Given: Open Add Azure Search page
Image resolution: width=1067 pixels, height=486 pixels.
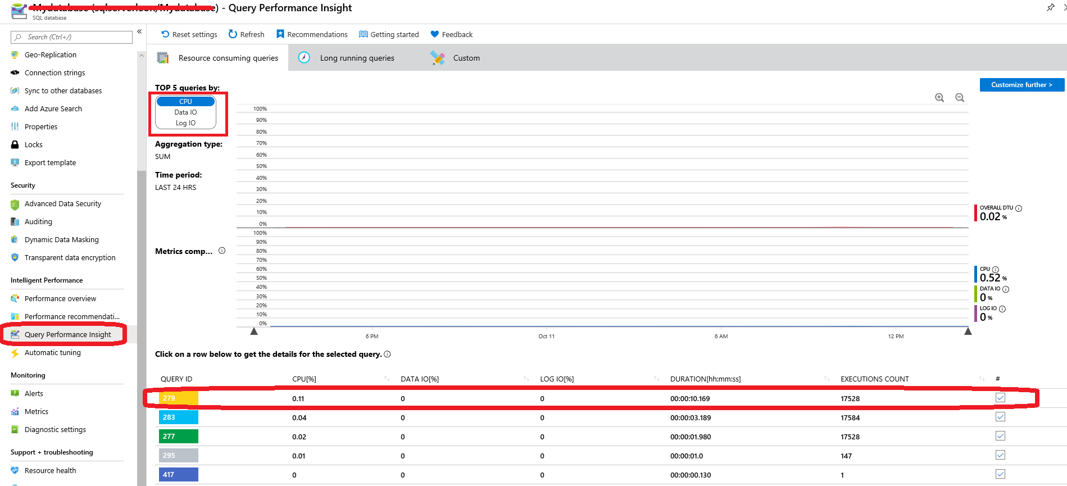Looking at the screenshot, I should [53, 109].
